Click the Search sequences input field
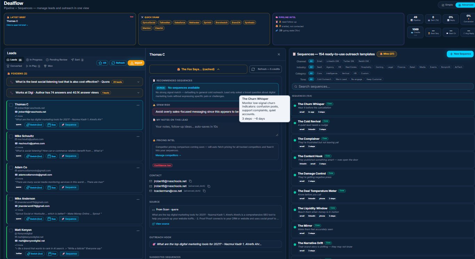The width and height of the screenshot is (475, 259). click(x=383, y=86)
